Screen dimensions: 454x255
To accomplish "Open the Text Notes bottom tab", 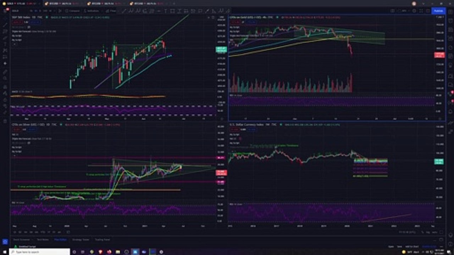I will coord(43,240).
